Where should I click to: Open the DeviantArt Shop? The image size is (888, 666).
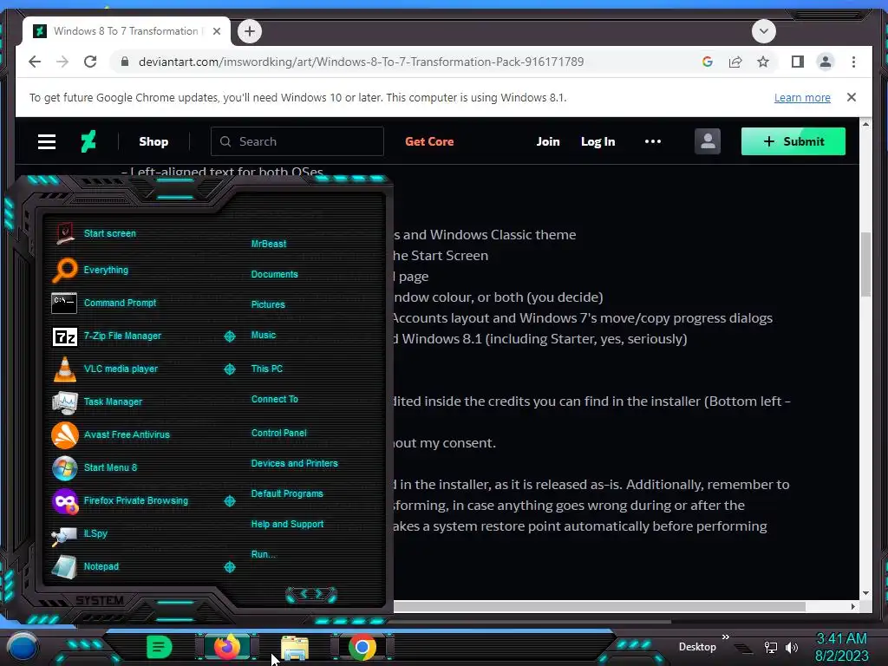click(153, 141)
